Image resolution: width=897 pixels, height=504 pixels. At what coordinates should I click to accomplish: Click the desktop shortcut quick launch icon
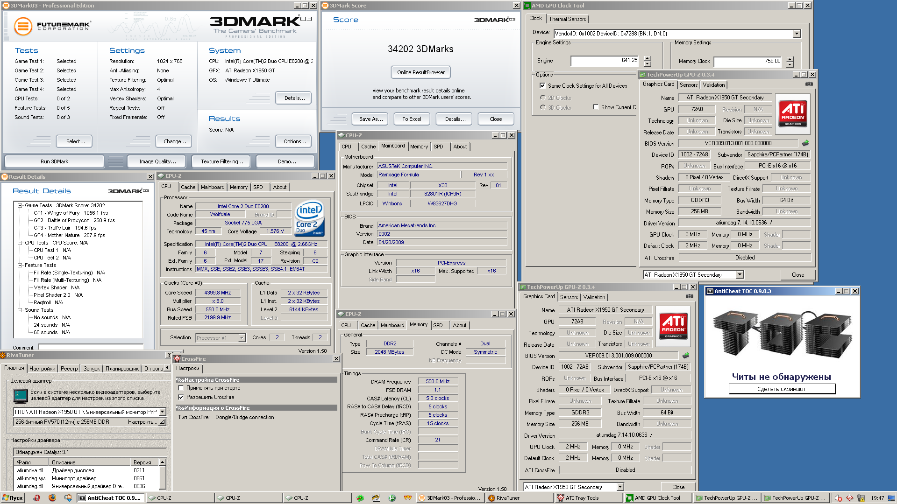68,498
